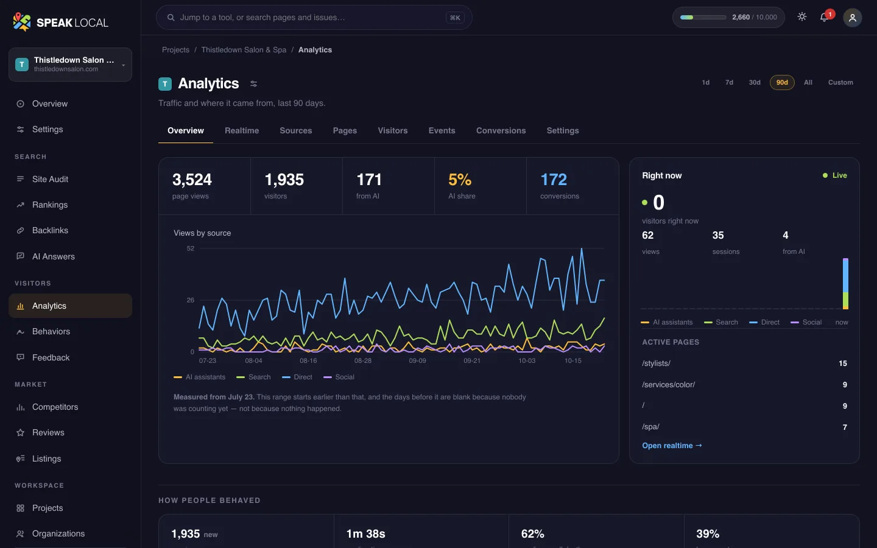Select the 90d time range
877x548 pixels.
tap(782, 82)
